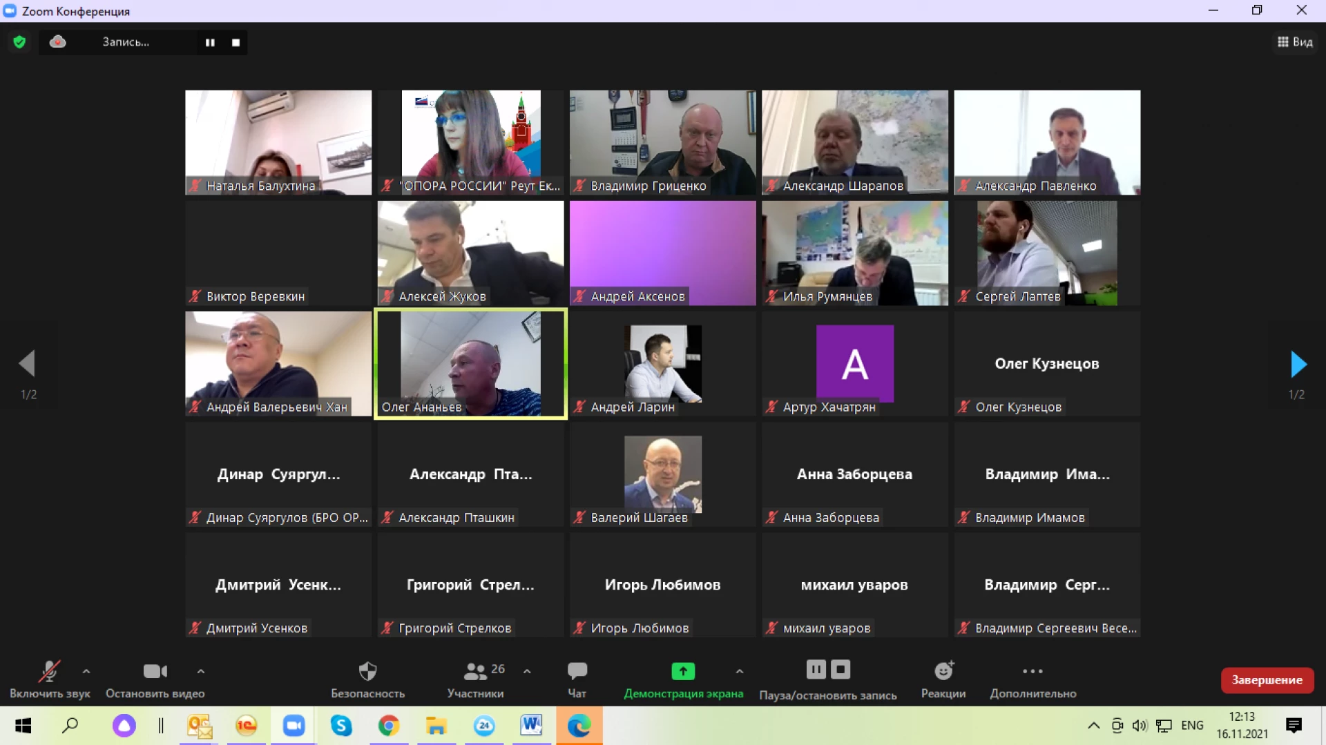Select active speaker Олег Ананьев tile

[470, 363]
